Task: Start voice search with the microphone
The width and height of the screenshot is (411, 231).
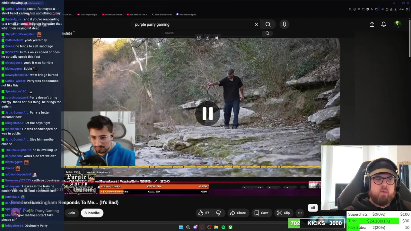Action: 284,24
